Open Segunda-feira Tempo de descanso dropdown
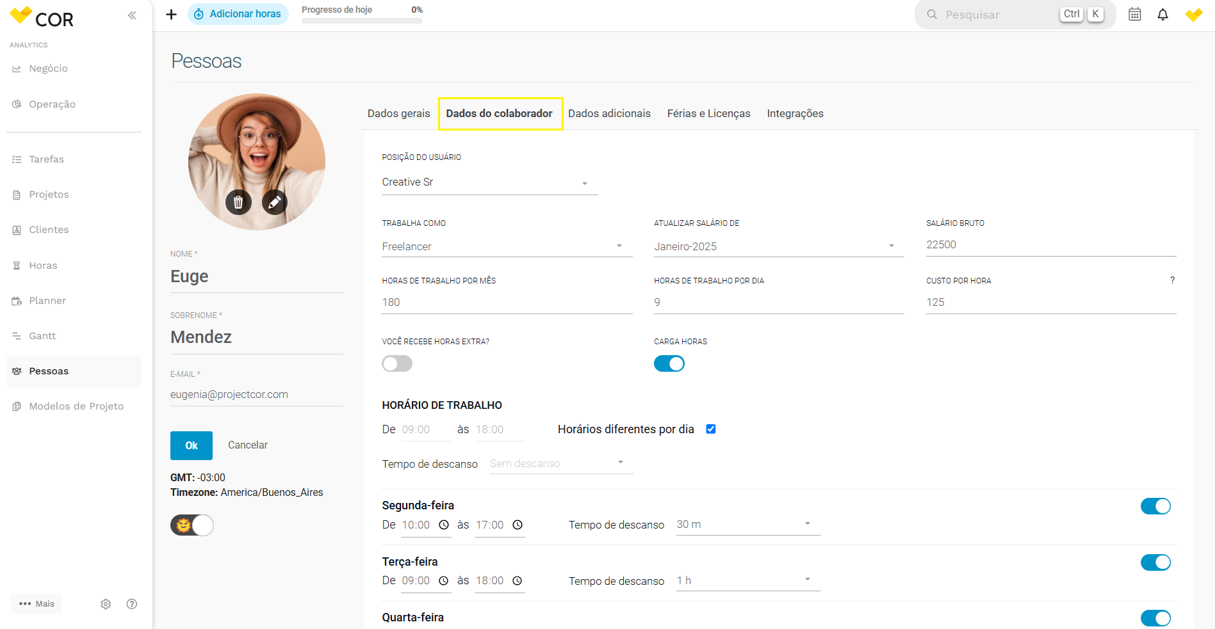The width and height of the screenshot is (1215, 629). [x=748, y=525]
